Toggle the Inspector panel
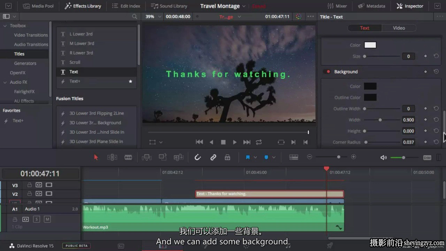Viewport: 446px width, 251px height. click(410, 6)
